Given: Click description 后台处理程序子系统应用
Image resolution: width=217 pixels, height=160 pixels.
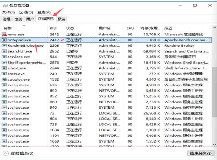Looking at the screenshot, I should pyautogui.click(x=186, y=79).
